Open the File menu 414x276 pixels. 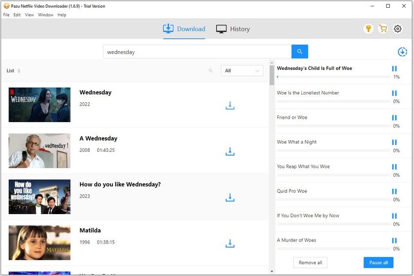[6, 15]
